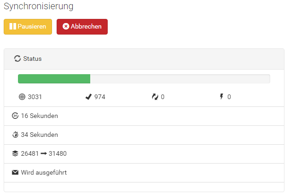Screen dimensions: 290x194
Task: Cancel sync with the Abbrechen button
Action: pyautogui.click(x=82, y=27)
